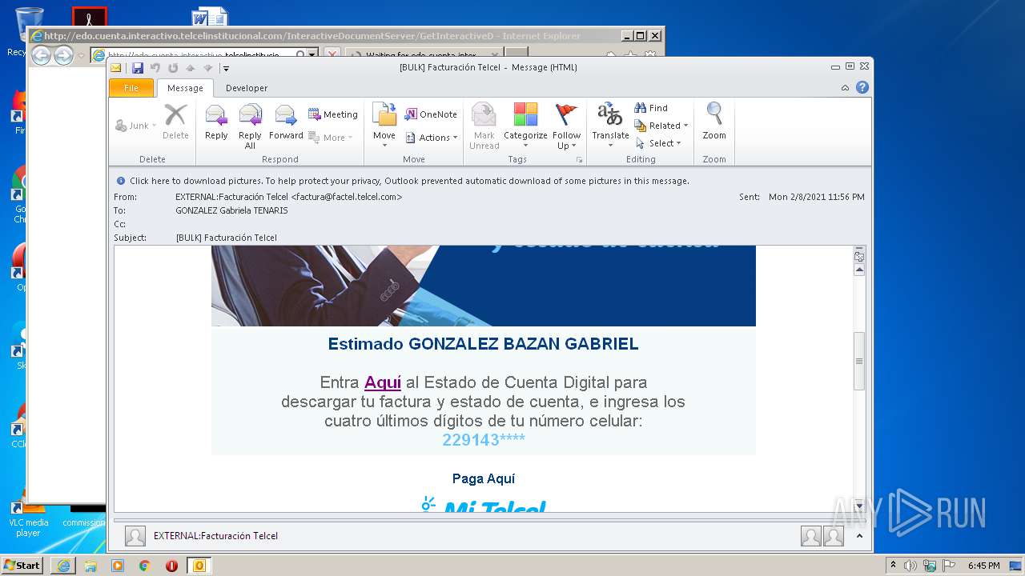The image size is (1025, 576).
Task: Click sender contact photo in People Pane
Action: 135,536
